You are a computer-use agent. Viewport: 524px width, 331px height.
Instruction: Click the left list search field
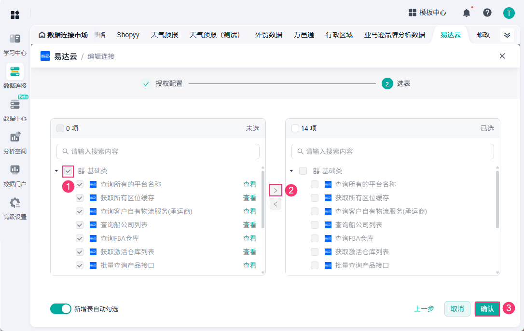(158, 152)
